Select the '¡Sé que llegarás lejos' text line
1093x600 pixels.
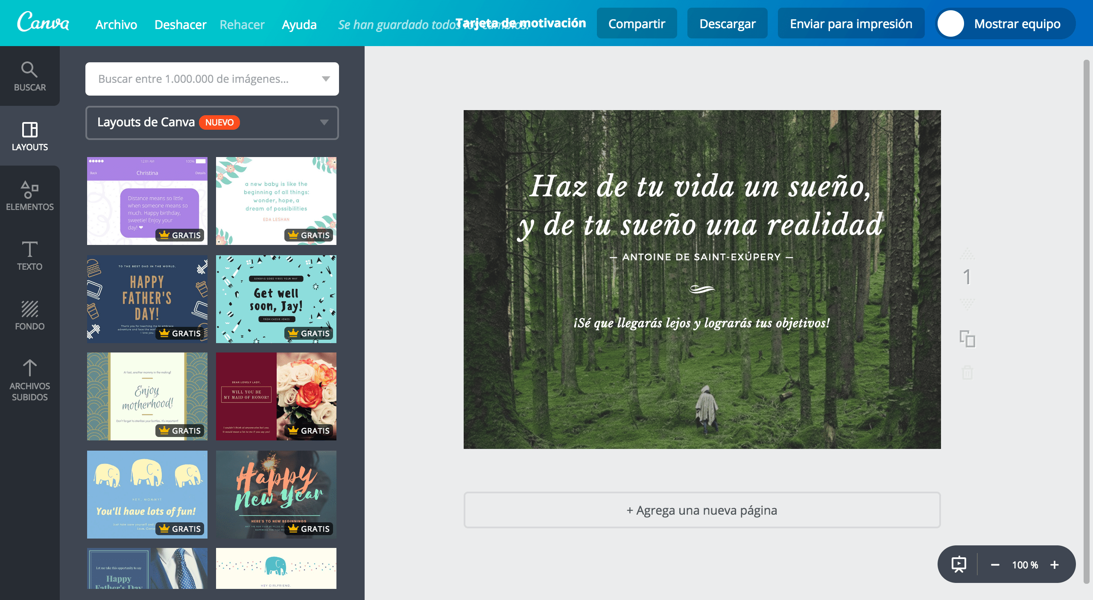(x=702, y=323)
